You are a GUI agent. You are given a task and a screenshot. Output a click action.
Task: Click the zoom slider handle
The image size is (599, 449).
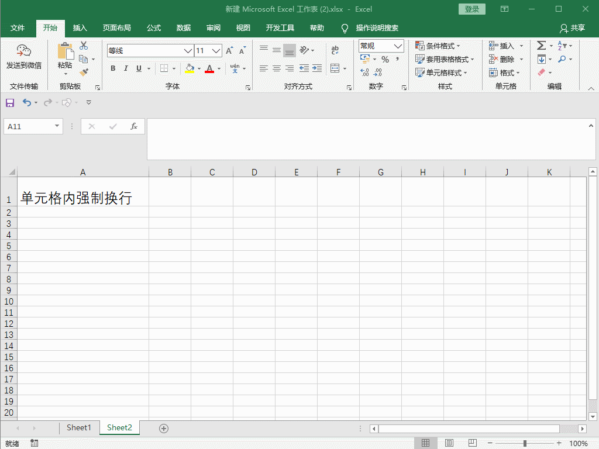pyautogui.click(x=525, y=443)
